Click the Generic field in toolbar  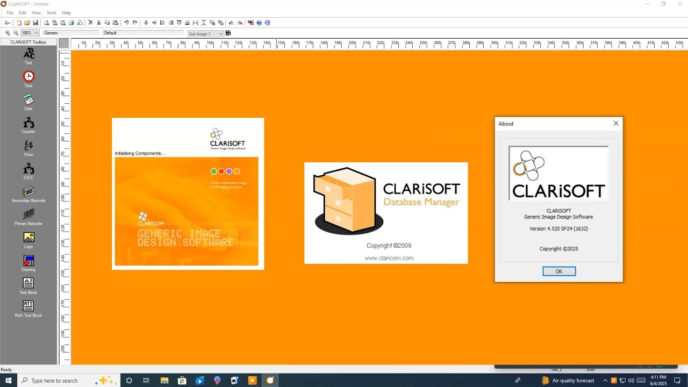pos(71,33)
